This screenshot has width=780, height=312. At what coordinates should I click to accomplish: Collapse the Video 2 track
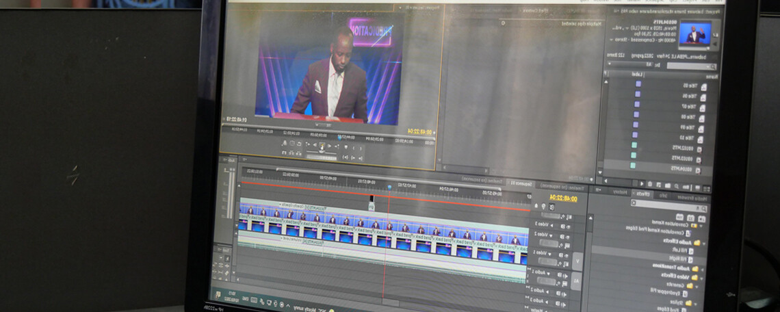click(551, 236)
